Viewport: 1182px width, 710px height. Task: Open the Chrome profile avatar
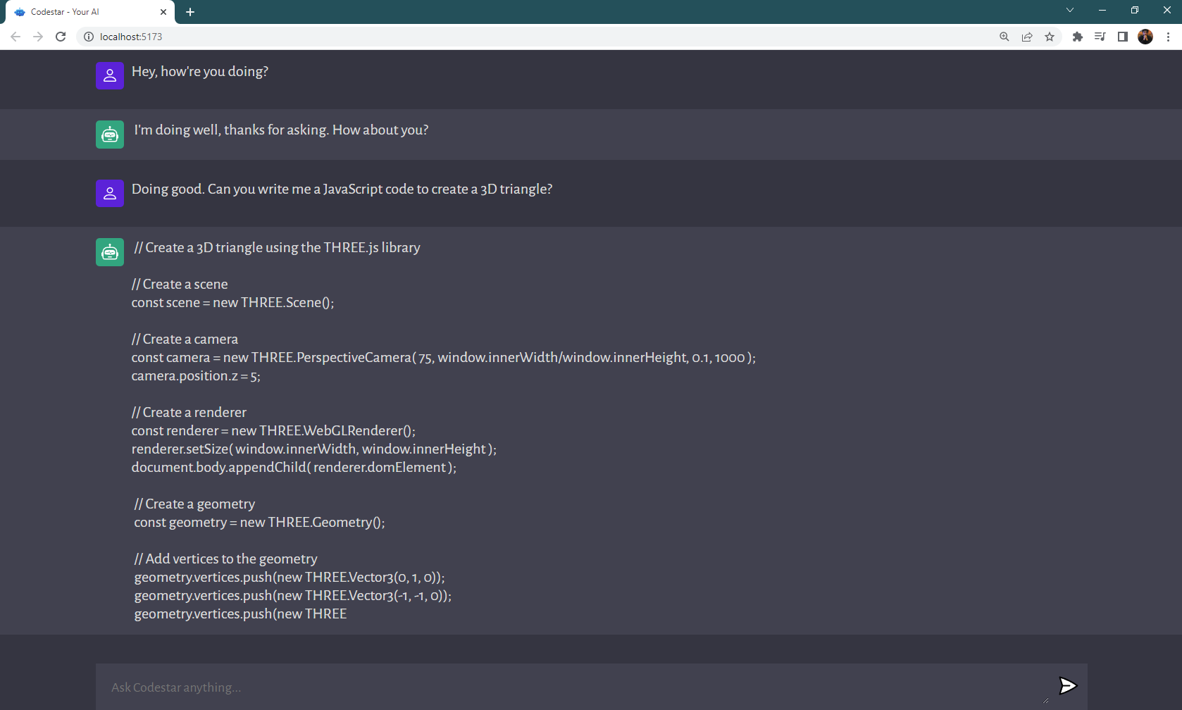(x=1145, y=37)
